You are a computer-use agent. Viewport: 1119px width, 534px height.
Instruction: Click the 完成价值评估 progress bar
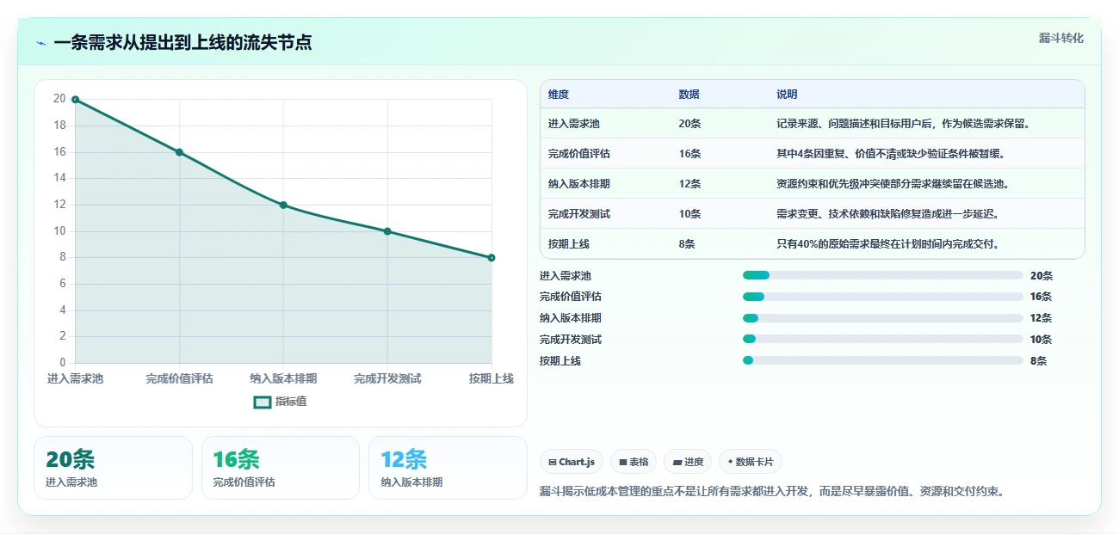pos(883,297)
